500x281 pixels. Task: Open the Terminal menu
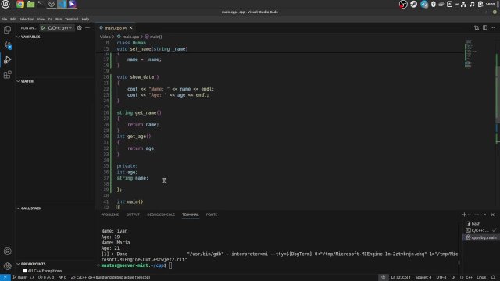coord(71,19)
